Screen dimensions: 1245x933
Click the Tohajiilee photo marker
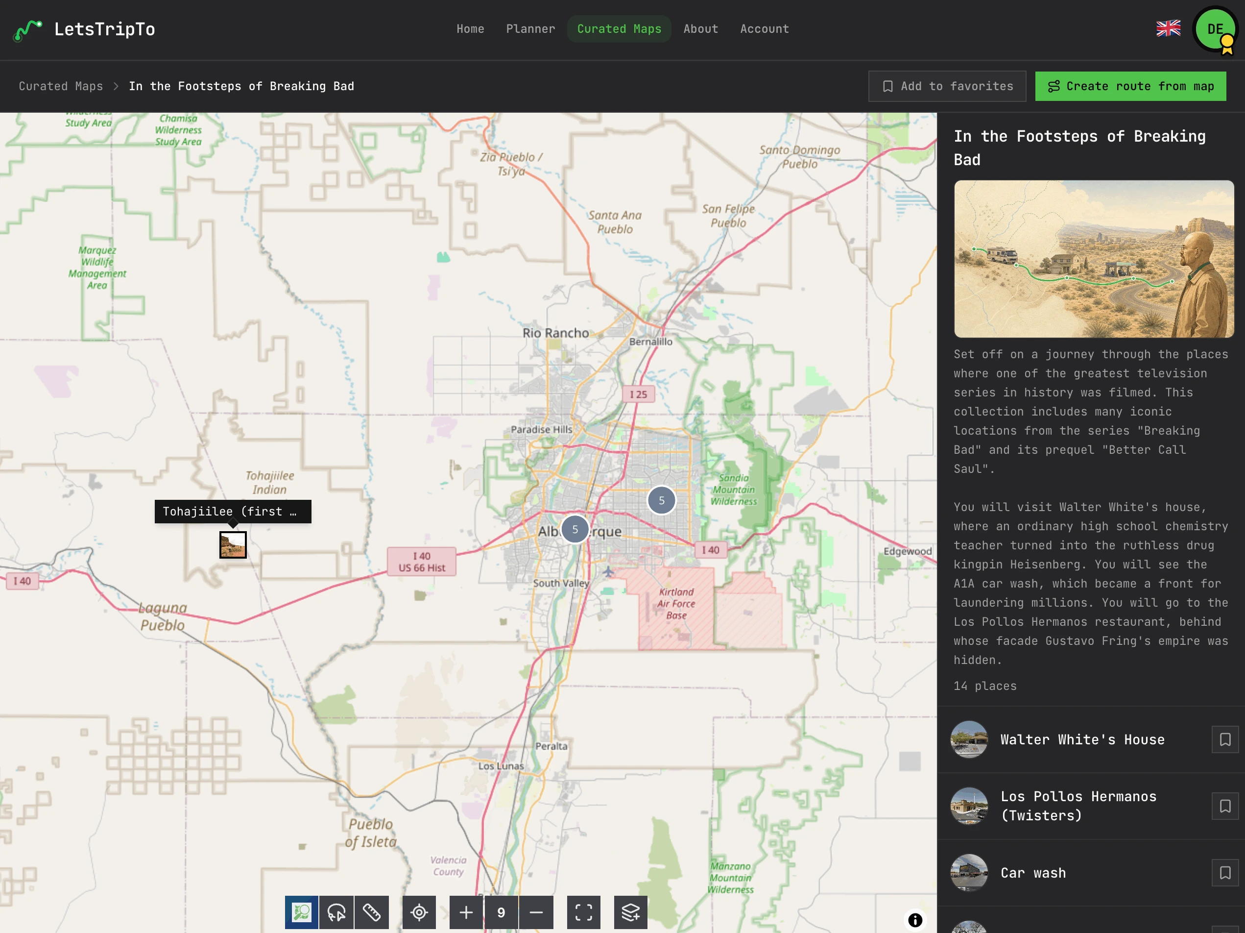(x=233, y=544)
